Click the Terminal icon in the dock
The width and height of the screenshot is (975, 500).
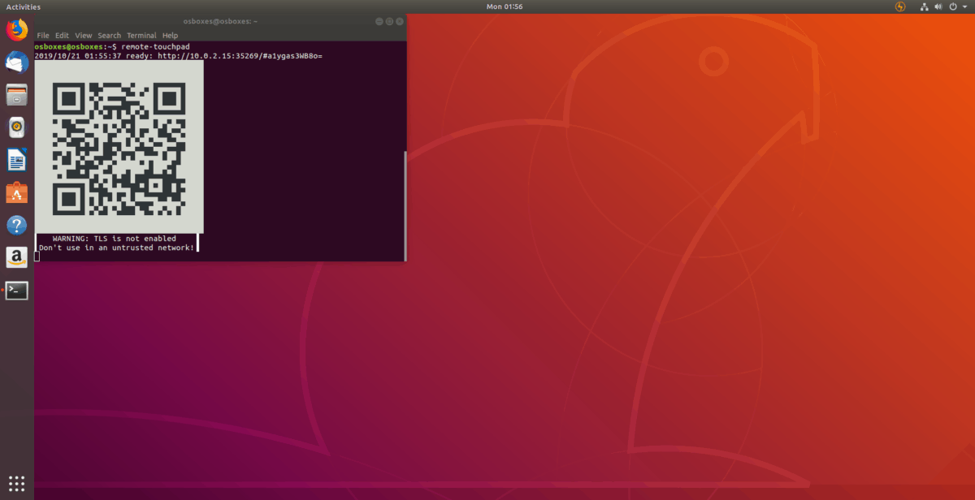pos(16,290)
